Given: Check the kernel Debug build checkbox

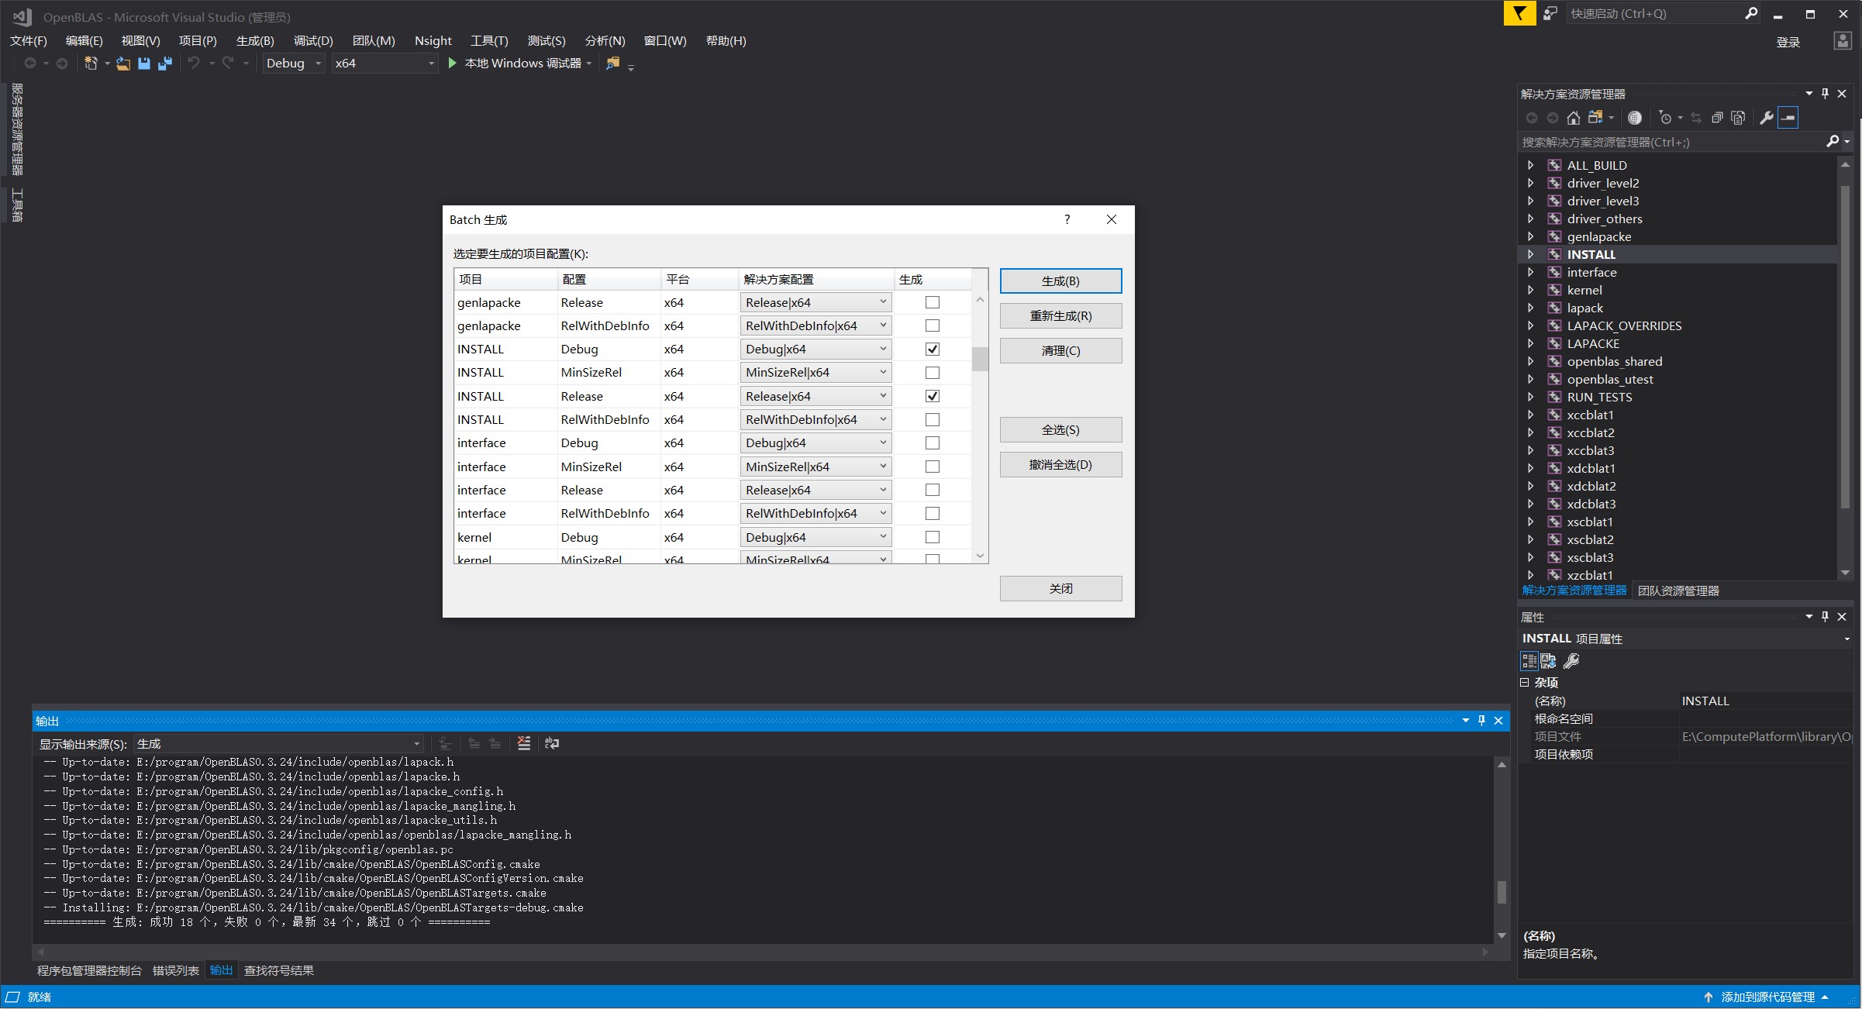Looking at the screenshot, I should [x=933, y=538].
